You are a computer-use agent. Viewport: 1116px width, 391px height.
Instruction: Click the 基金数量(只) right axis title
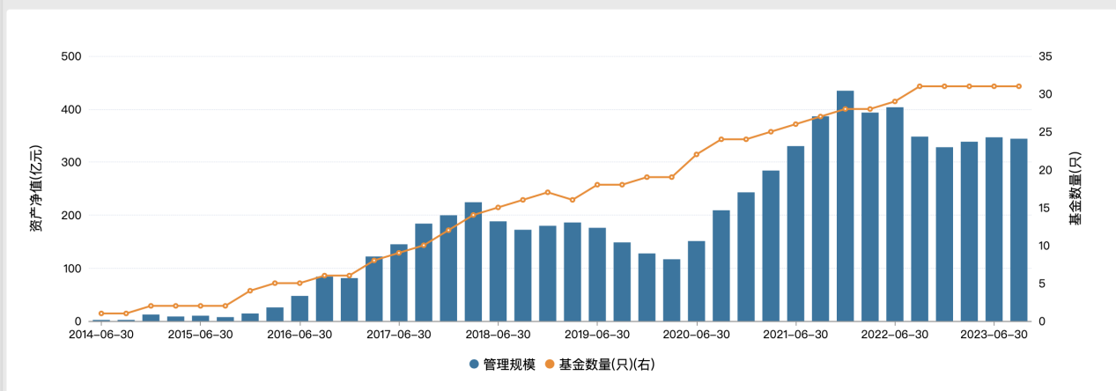(x=1075, y=189)
